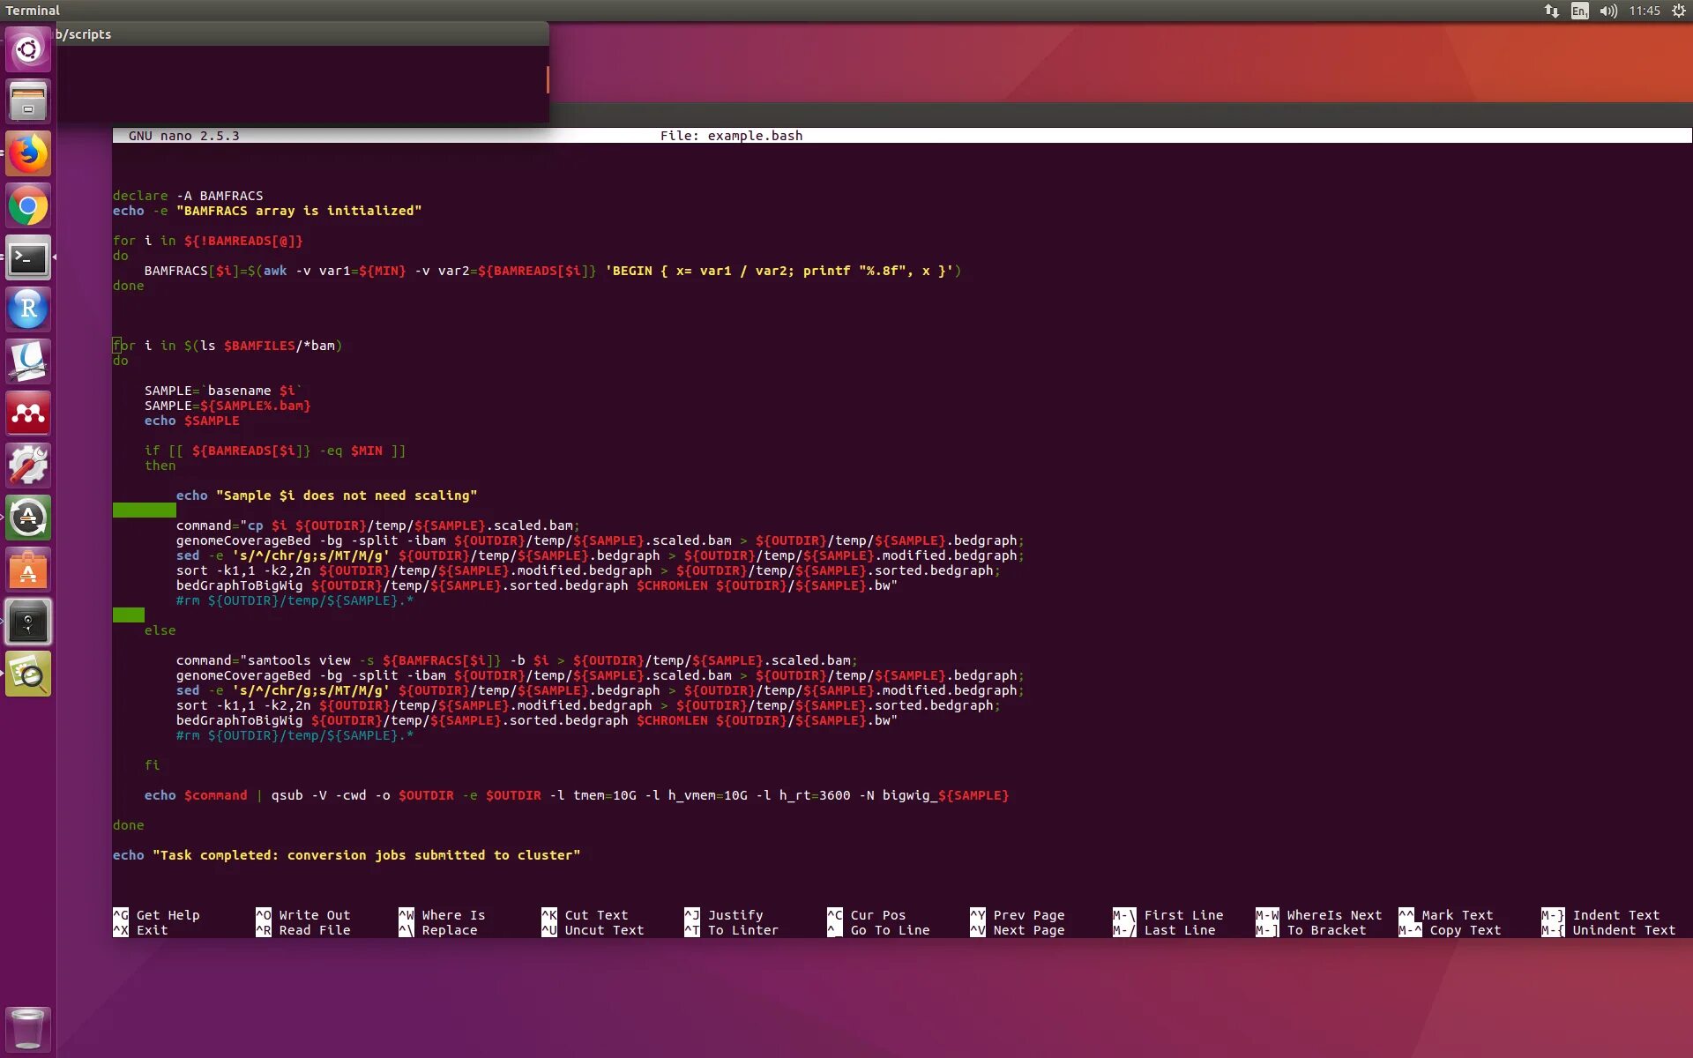Click the background terminal's orange scrollbar

pos(547,79)
